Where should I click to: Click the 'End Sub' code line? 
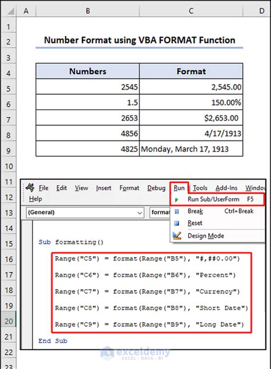[x=53, y=341]
